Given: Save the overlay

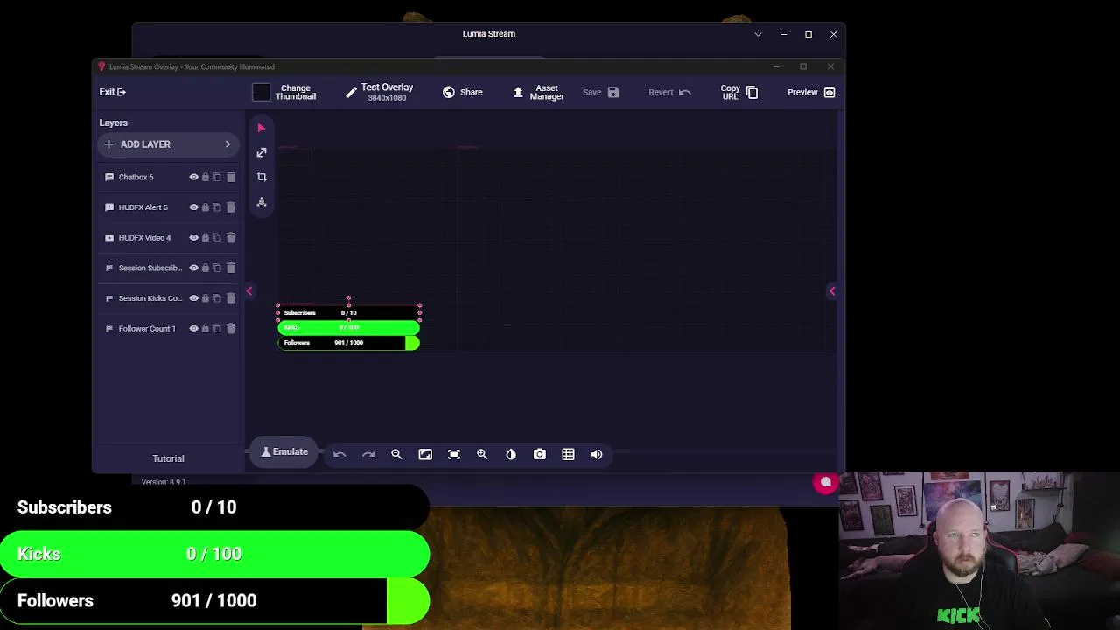Looking at the screenshot, I should (600, 92).
